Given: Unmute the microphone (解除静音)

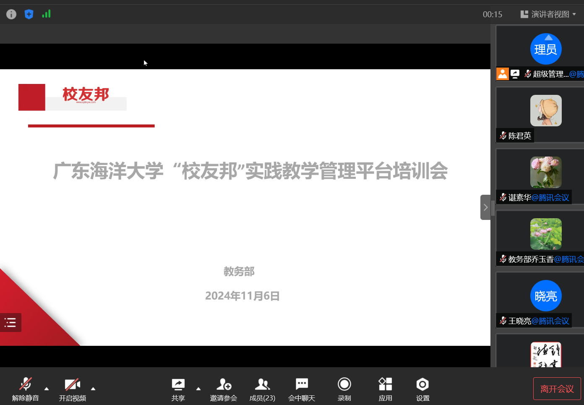Looking at the screenshot, I should [x=25, y=389].
